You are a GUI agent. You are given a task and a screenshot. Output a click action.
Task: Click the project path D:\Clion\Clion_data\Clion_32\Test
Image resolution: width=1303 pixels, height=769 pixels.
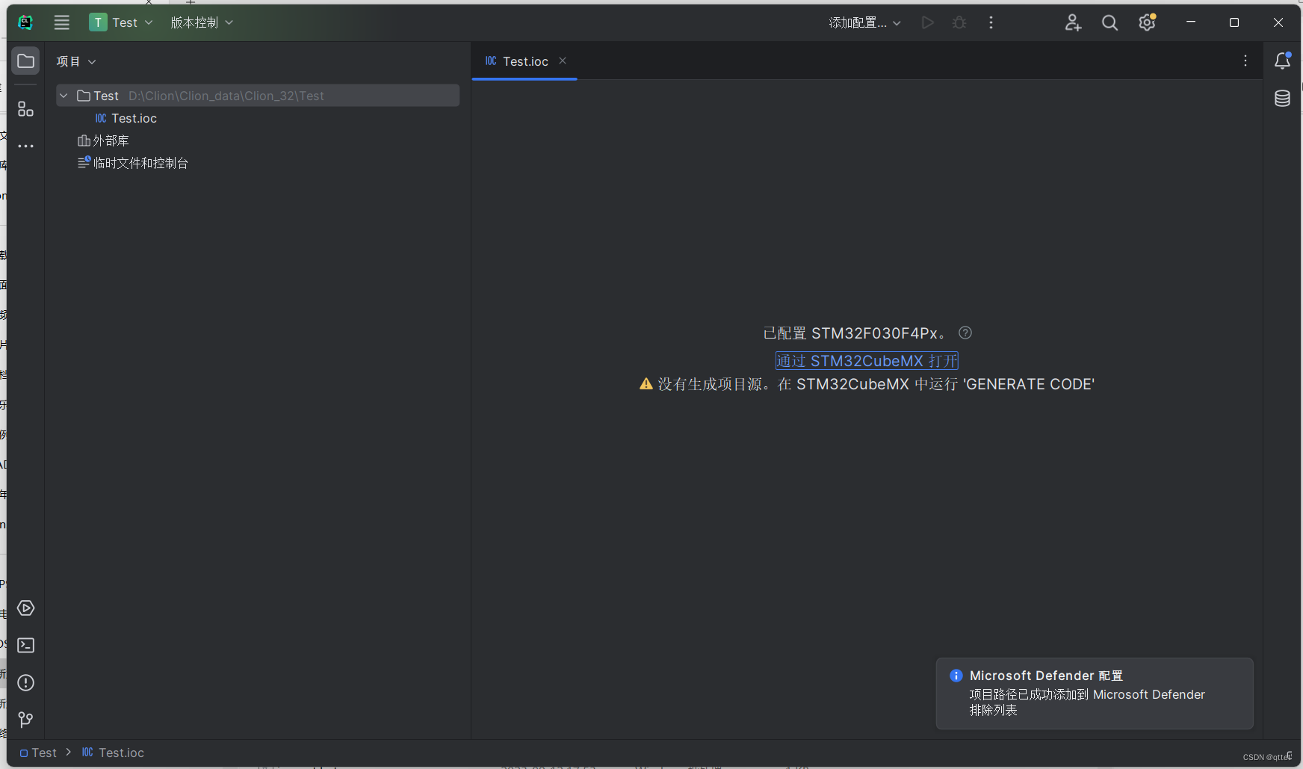pyautogui.click(x=226, y=96)
